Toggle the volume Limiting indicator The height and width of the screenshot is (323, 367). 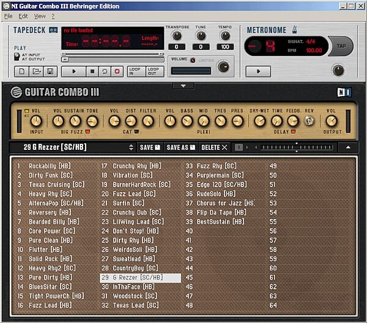[x=193, y=61]
